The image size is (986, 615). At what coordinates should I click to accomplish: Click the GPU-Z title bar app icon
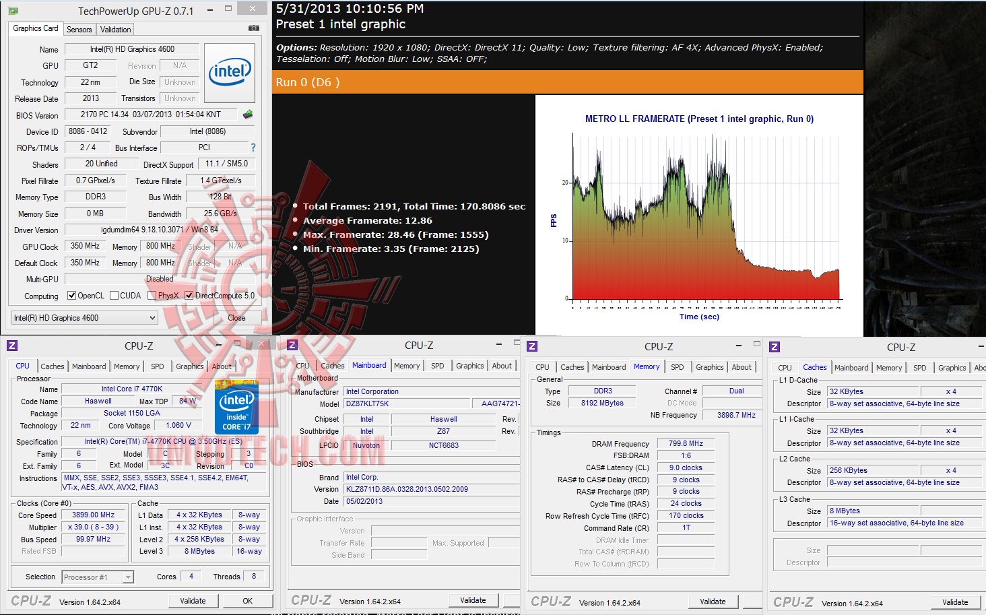coord(13,11)
